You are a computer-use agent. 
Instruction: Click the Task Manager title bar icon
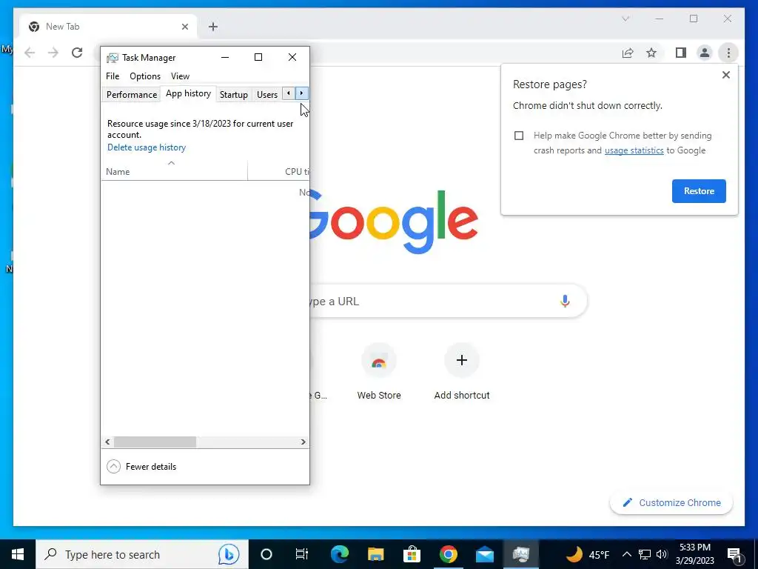[113, 58]
